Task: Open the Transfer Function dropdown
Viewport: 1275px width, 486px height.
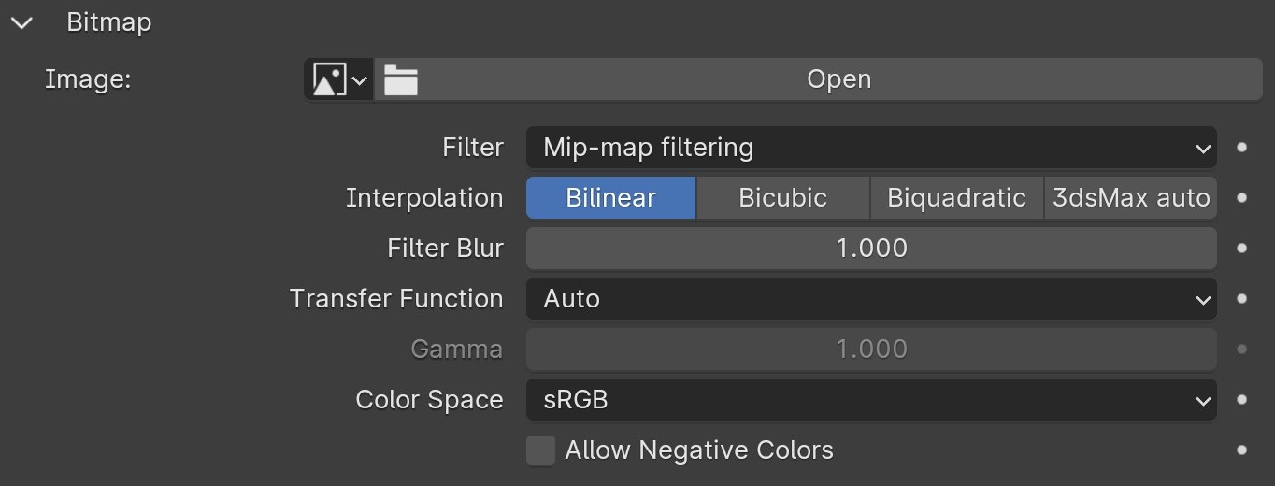Action: (871, 299)
